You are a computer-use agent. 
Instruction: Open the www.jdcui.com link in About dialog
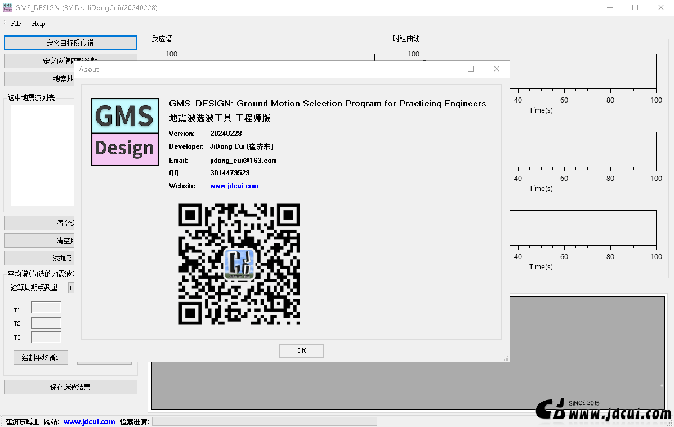(x=234, y=186)
